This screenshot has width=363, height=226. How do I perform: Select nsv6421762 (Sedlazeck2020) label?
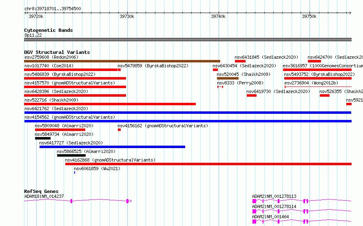point(56,109)
